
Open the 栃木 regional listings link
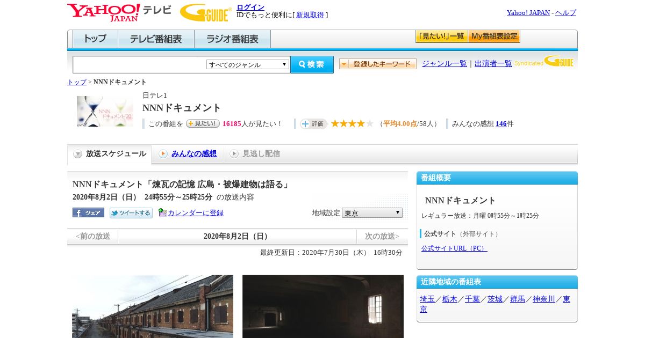450,299
